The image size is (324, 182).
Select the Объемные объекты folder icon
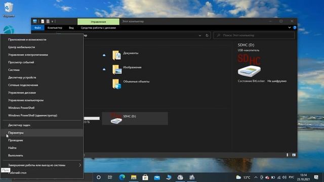(116, 84)
